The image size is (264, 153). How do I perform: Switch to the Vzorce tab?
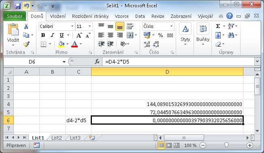[121, 16]
